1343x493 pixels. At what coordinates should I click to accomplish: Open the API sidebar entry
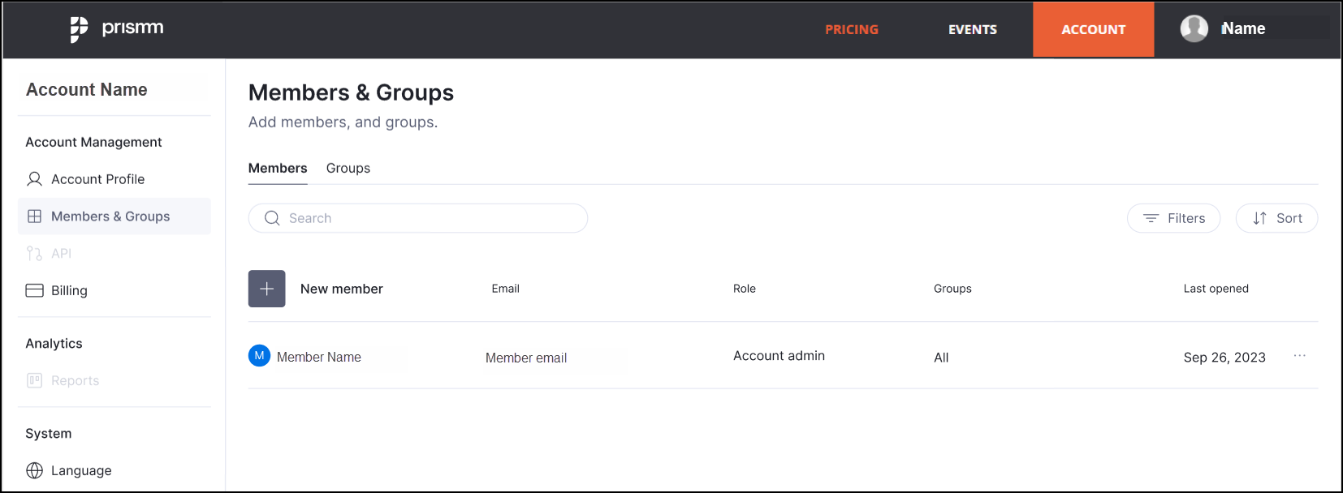pyautogui.click(x=114, y=254)
